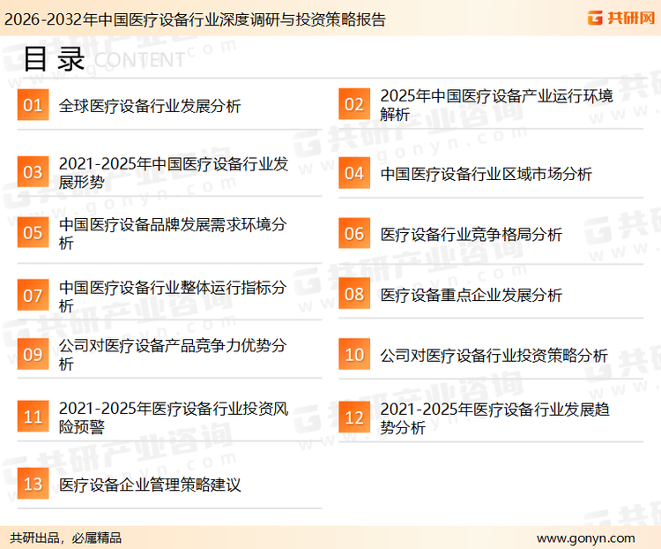Viewport: 661px width, 549px height.
Task: Open the www.gonyn.com link in footer
Action: (x=586, y=538)
